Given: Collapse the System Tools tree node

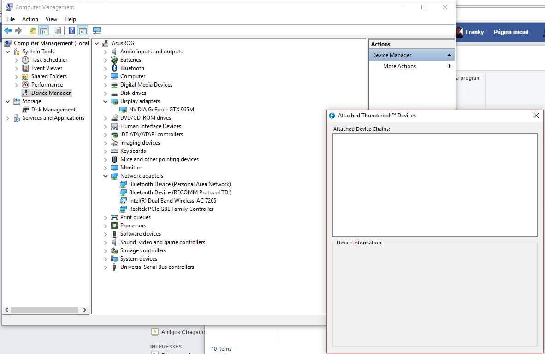Looking at the screenshot, I should 8,52.
